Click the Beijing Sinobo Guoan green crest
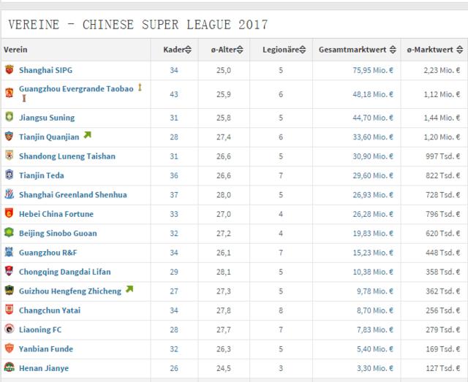 (x=10, y=232)
